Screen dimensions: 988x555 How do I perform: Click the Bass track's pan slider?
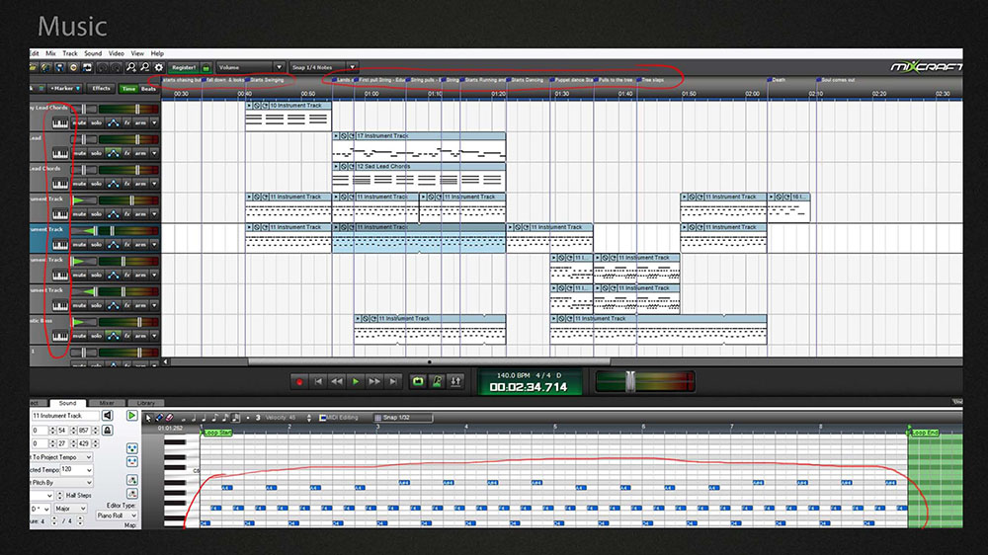point(83,322)
